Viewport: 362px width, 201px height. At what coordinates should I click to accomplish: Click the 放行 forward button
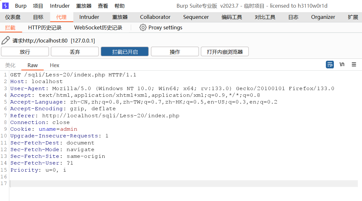[25, 51]
